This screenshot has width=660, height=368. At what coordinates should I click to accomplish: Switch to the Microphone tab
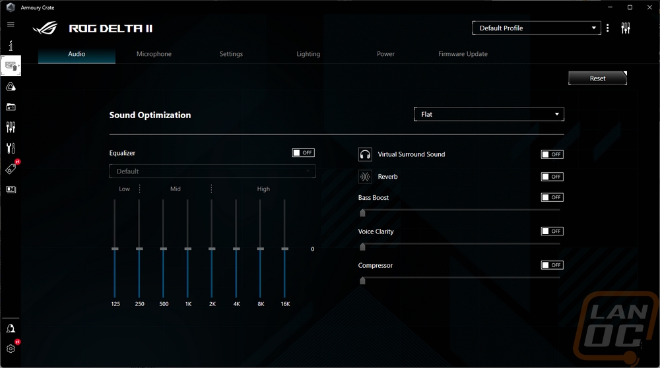(x=154, y=54)
